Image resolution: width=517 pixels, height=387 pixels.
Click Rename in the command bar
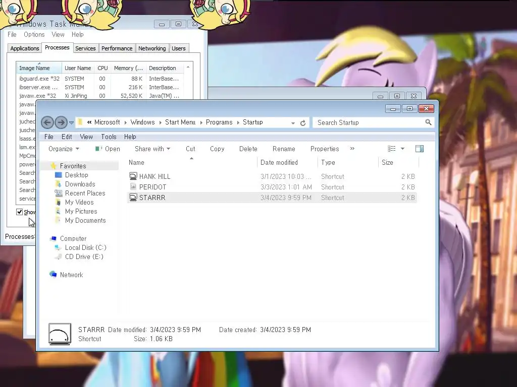coord(284,149)
